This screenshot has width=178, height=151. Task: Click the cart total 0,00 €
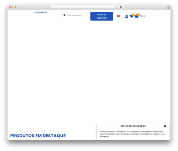pos(142,16)
